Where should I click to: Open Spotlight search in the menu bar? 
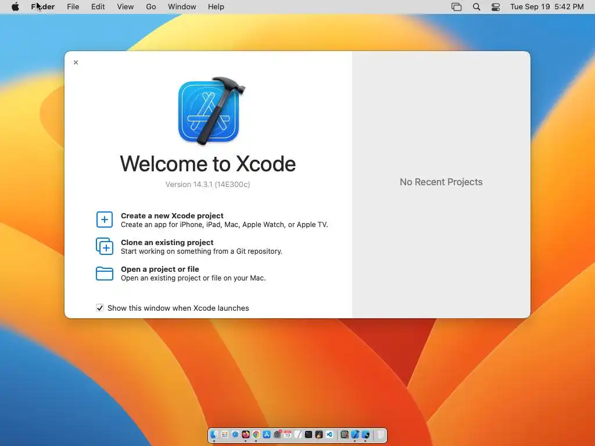[x=476, y=7]
